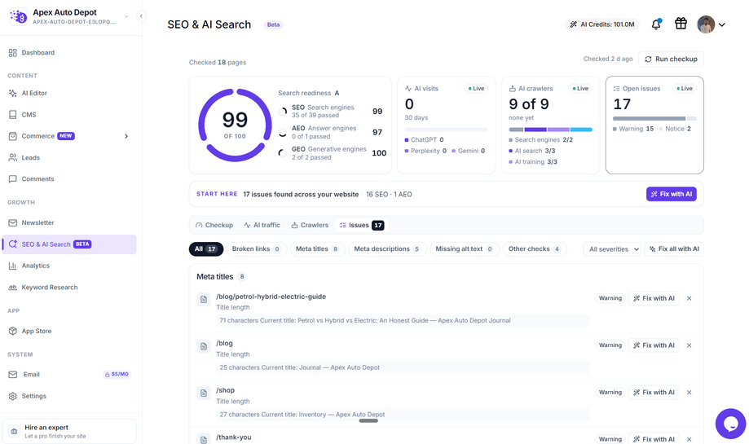
Task: Fix /blog title issue with AI
Action: point(654,345)
